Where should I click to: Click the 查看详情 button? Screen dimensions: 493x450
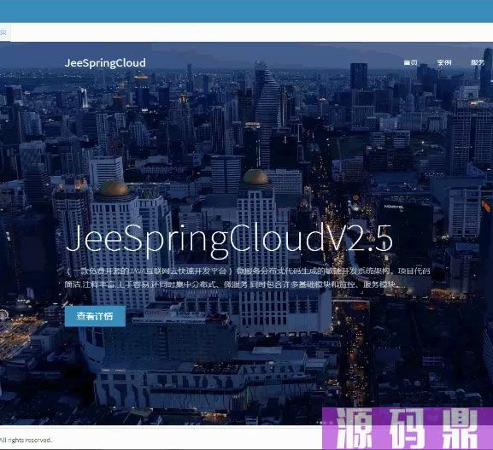point(95,316)
